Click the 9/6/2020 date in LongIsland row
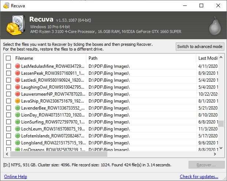This screenshot has height=181, width=227. click(208, 143)
